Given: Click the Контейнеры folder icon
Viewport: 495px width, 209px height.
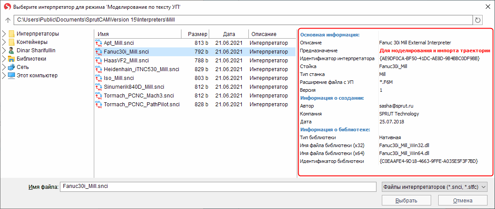Looking at the screenshot, I should click(12, 42).
